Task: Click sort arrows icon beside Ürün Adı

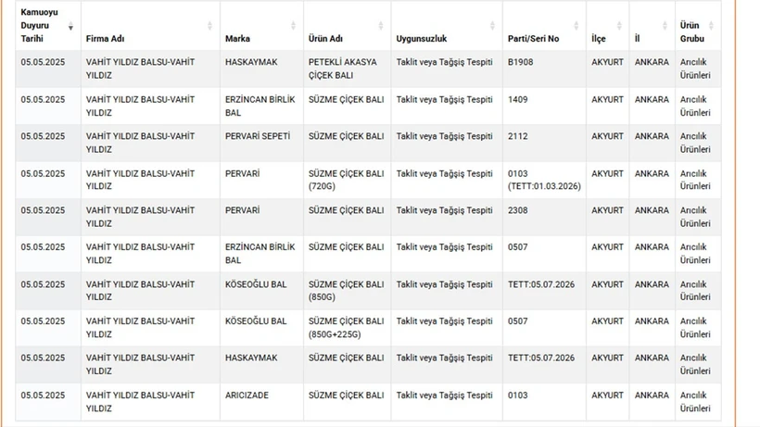Action: click(382, 26)
